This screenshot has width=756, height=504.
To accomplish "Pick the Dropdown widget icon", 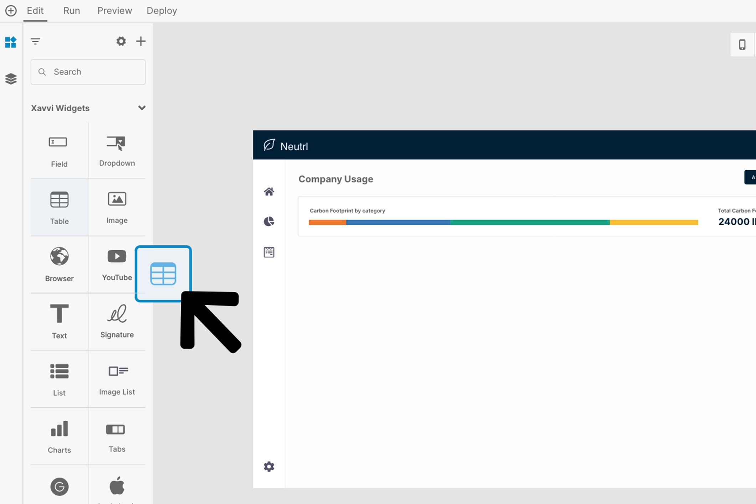I will pos(116,143).
